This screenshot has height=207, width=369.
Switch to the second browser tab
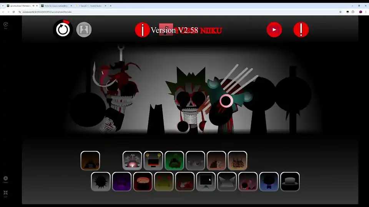click(56, 6)
